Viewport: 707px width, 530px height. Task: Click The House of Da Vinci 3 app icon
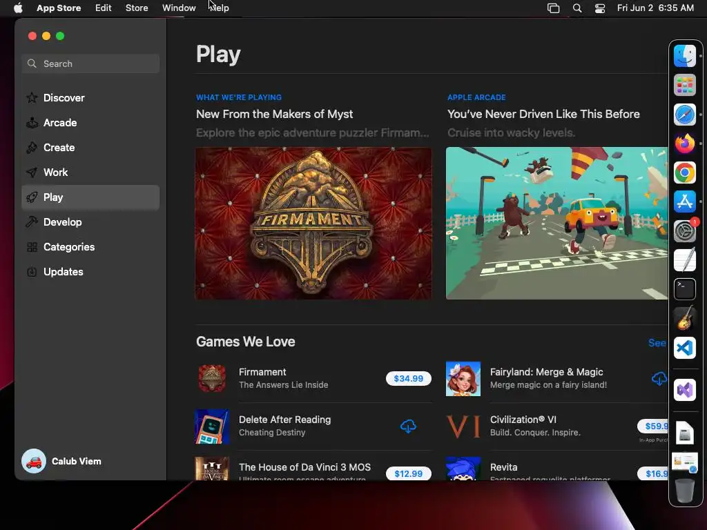point(212,469)
